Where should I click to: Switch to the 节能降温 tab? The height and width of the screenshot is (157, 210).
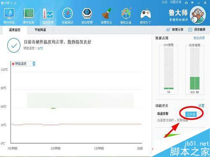[40, 30]
